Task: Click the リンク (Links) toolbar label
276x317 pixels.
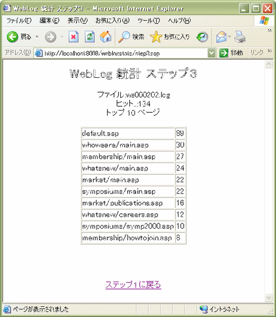Action: (257, 53)
